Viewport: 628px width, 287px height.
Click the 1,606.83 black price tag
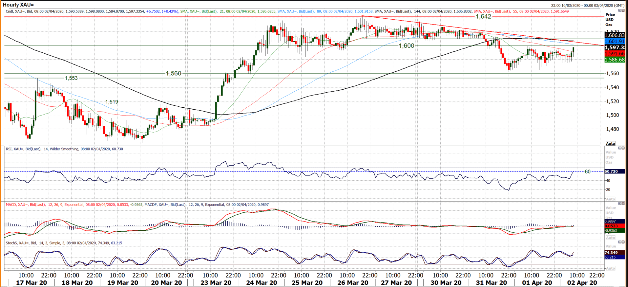pos(615,35)
